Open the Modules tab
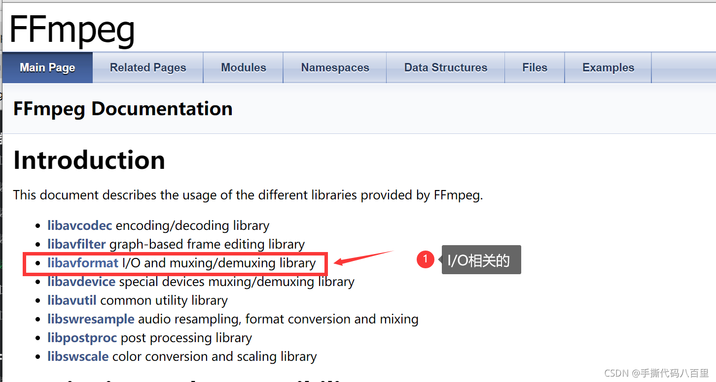 (x=244, y=67)
